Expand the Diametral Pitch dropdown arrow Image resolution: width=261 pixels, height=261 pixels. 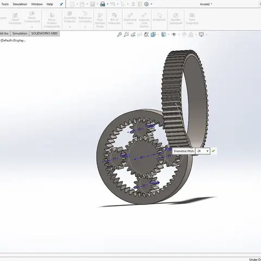click(207, 151)
